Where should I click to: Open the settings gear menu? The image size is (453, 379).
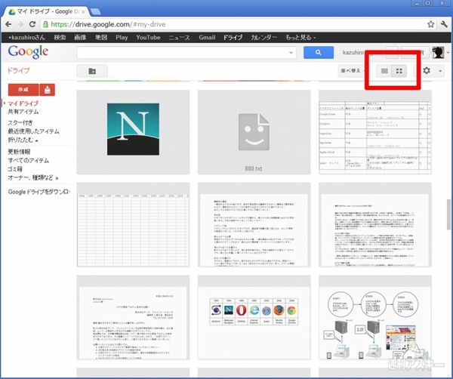pyautogui.click(x=427, y=71)
